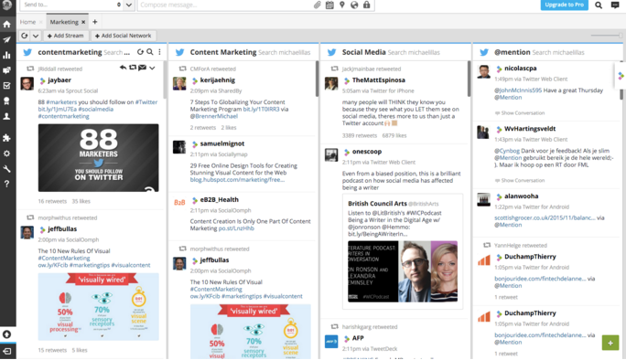Screen dimensions: 626x360
Task: Open the Send to profile picker chevron
Action: [x=128, y=5]
